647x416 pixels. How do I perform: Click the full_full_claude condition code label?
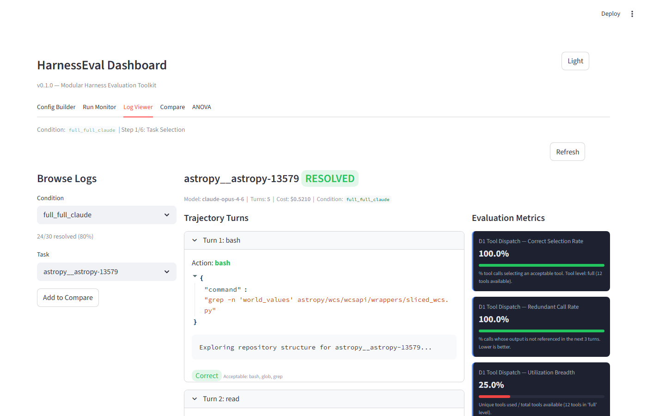[368, 199]
